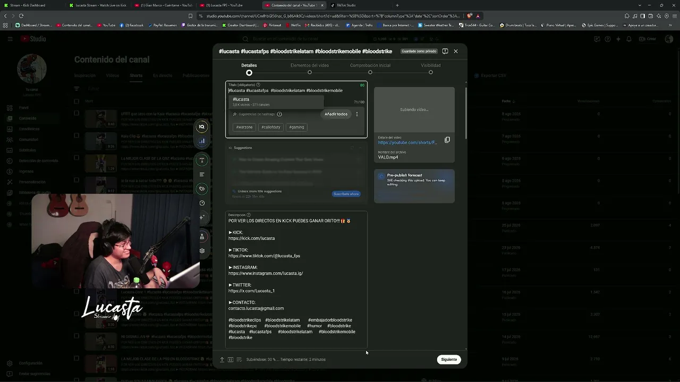Open the hashtag suggestions three-dot menu
Screen dimensions: 680x382
pos(357,114)
